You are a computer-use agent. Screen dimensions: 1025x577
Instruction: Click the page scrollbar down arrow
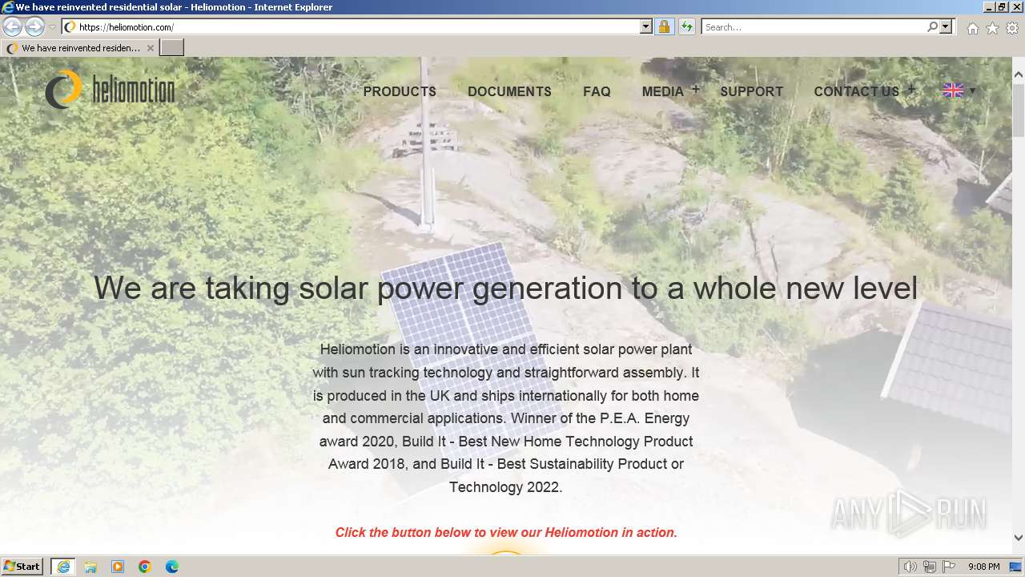tap(1019, 538)
